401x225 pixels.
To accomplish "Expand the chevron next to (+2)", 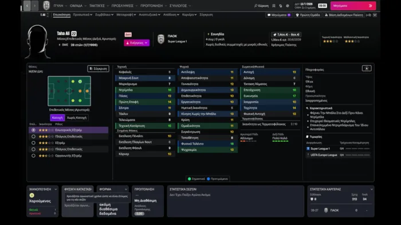I will 375,15.
